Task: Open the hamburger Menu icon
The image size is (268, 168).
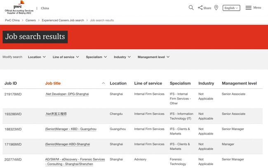Action: coord(248,8)
